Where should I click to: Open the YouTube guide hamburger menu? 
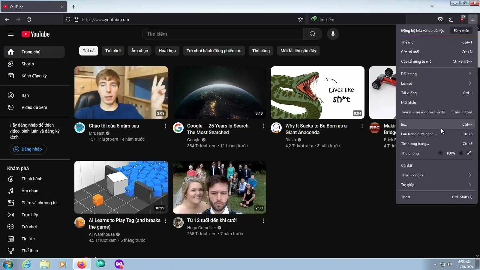point(11,34)
